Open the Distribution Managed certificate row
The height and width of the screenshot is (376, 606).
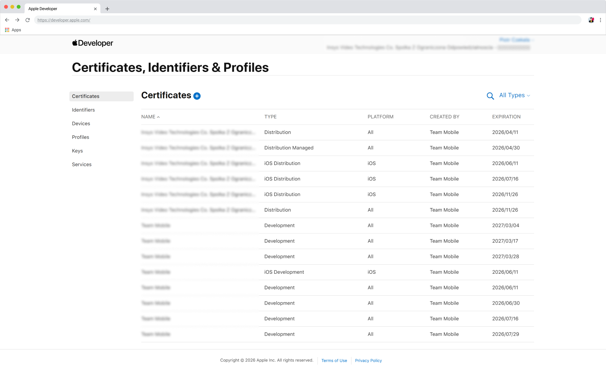[338, 148]
